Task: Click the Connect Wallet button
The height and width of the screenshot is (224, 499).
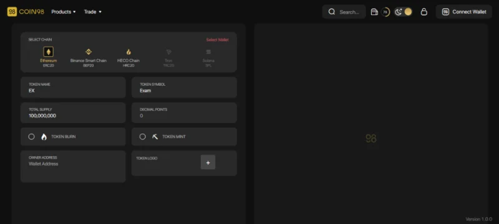Action: tap(464, 12)
